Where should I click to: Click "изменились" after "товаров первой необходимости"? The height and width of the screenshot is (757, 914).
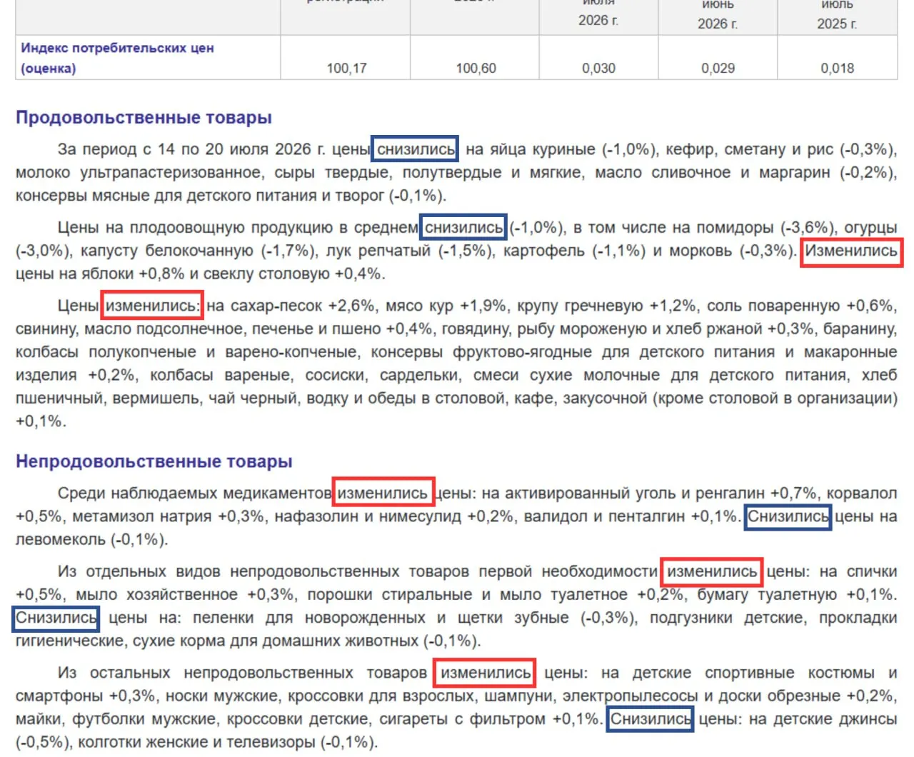(x=712, y=571)
